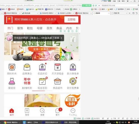Open a new browser tab with plus
Screen dimensions: 139x124
[x=130, y=13]
